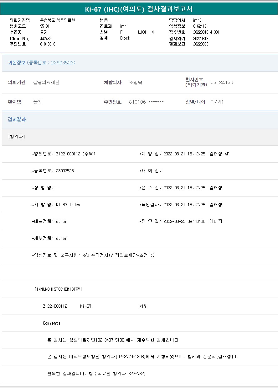This screenshot has height=388, width=278.
Task: Click the 결과보고 date 20220323
Action: 201,44
